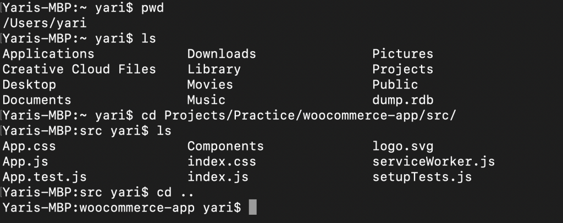
Task: Click the 'Documents' directory name
Action: click(x=37, y=100)
